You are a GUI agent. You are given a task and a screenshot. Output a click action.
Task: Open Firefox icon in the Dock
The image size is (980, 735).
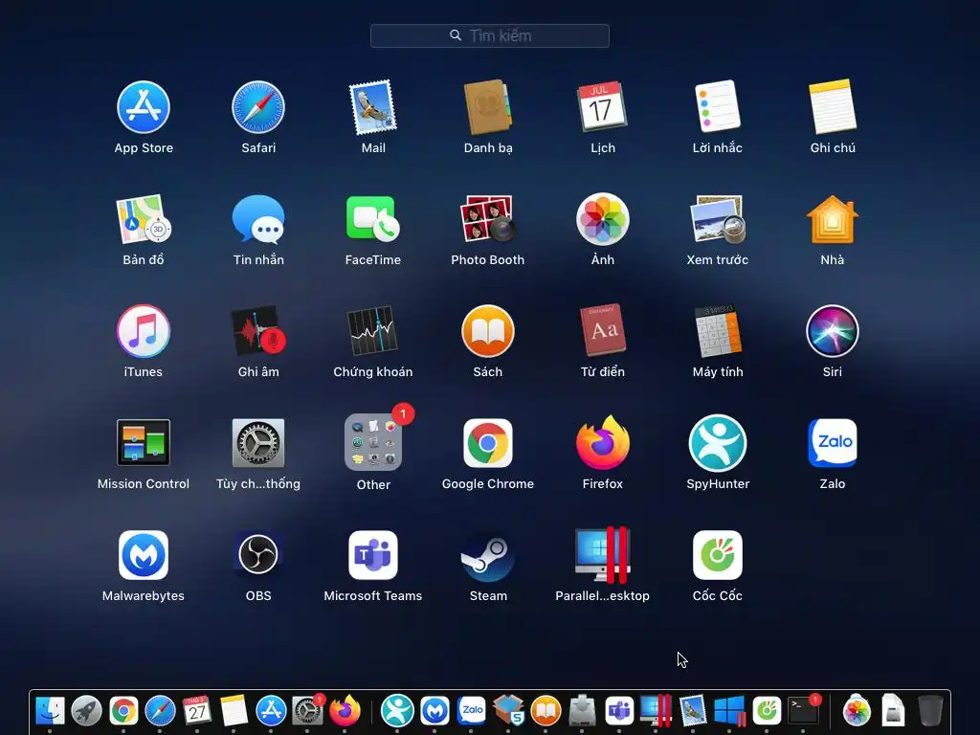pyautogui.click(x=345, y=711)
